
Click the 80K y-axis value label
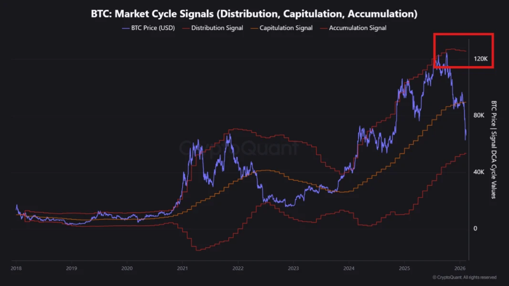(479, 115)
